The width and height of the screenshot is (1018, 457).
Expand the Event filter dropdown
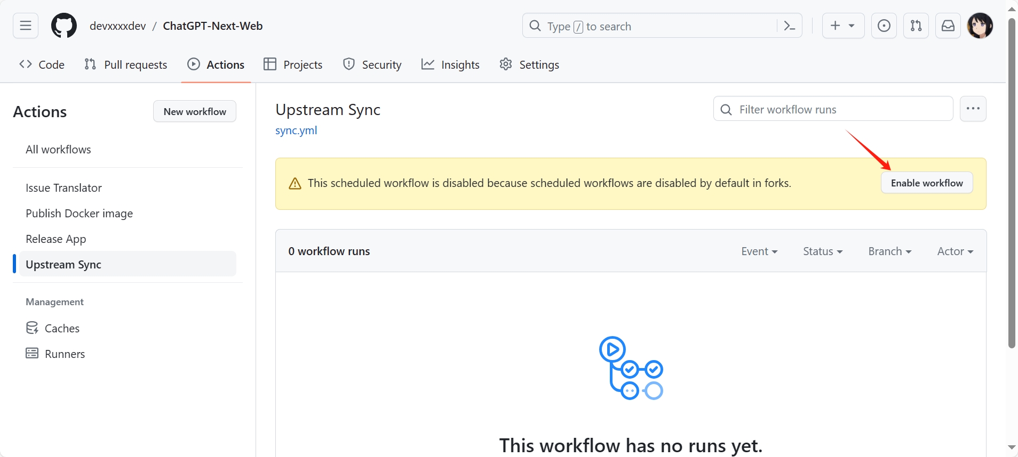coord(759,251)
